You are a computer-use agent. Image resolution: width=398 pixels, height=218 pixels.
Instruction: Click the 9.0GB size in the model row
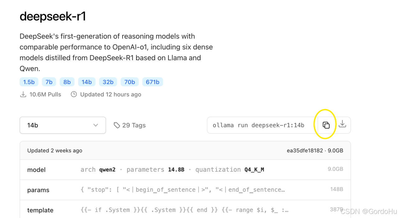[x=336, y=169]
